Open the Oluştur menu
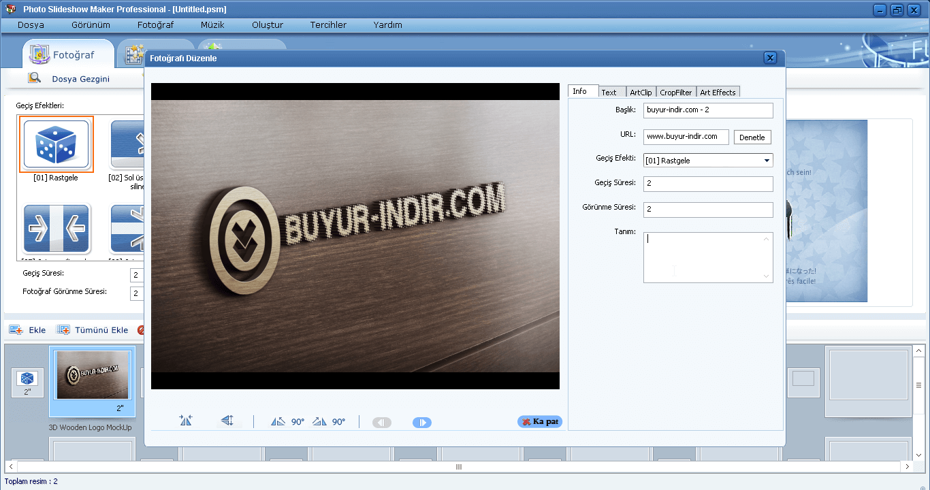The image size is (930, 490). (x=268, y=24)
